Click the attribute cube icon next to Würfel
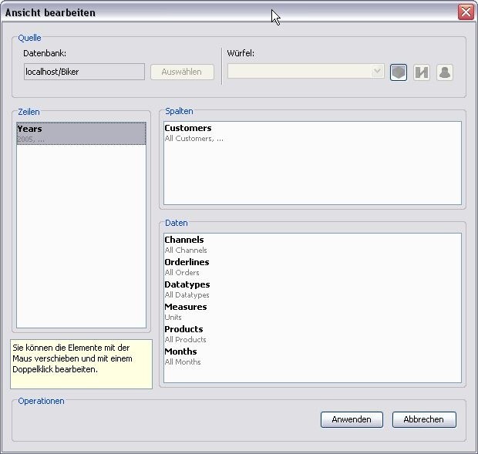The height and width of the screenshot is (454, 478). pyautogui.click(x=421, y=72)
